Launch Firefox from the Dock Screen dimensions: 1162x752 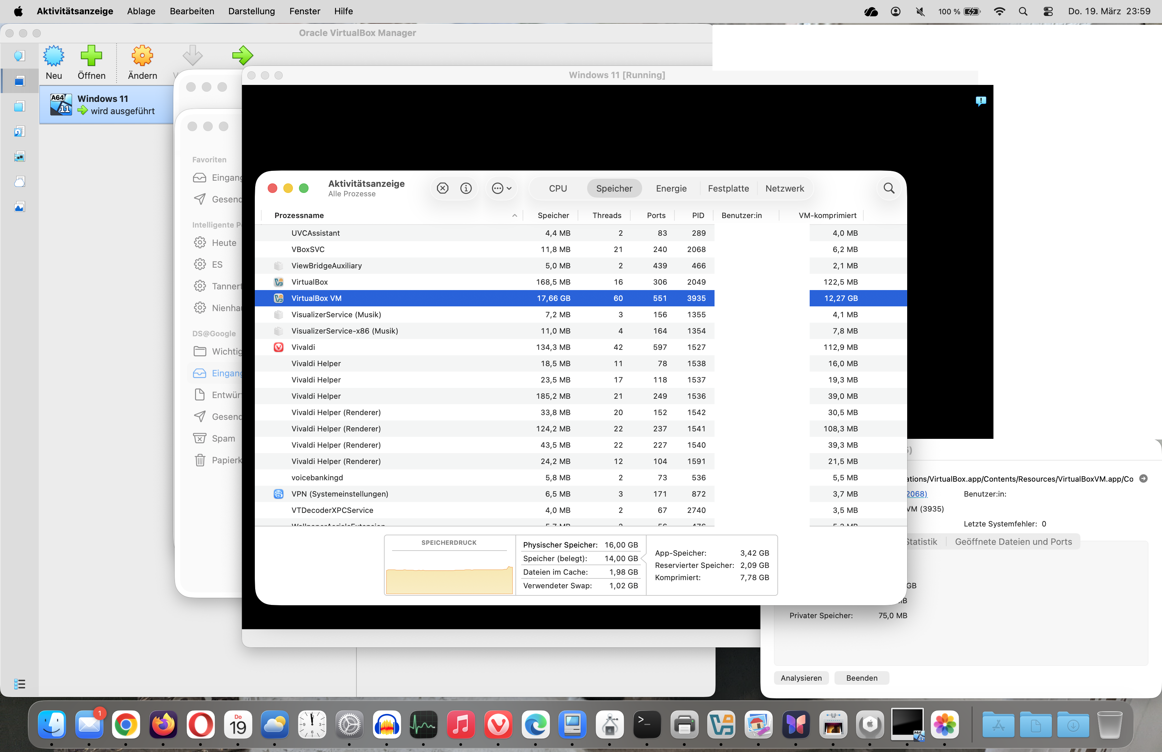(x=163, y=724)
